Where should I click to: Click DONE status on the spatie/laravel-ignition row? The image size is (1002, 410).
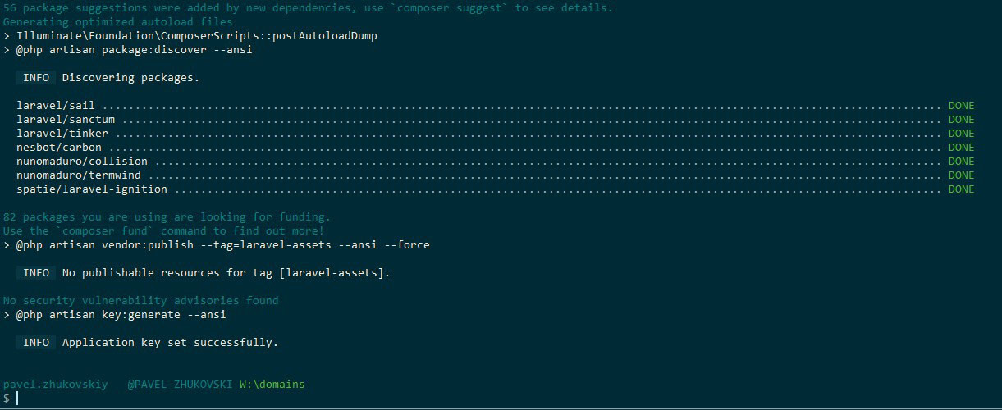[x=961, y=189]
